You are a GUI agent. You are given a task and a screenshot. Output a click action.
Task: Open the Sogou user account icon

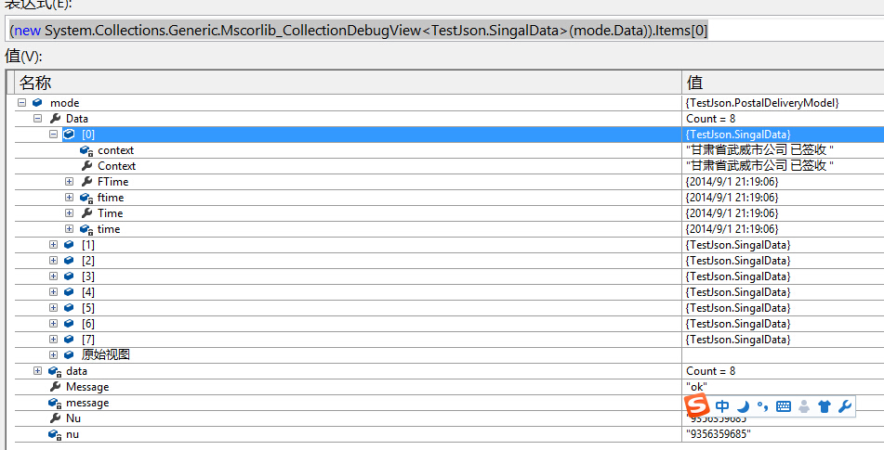804,406
